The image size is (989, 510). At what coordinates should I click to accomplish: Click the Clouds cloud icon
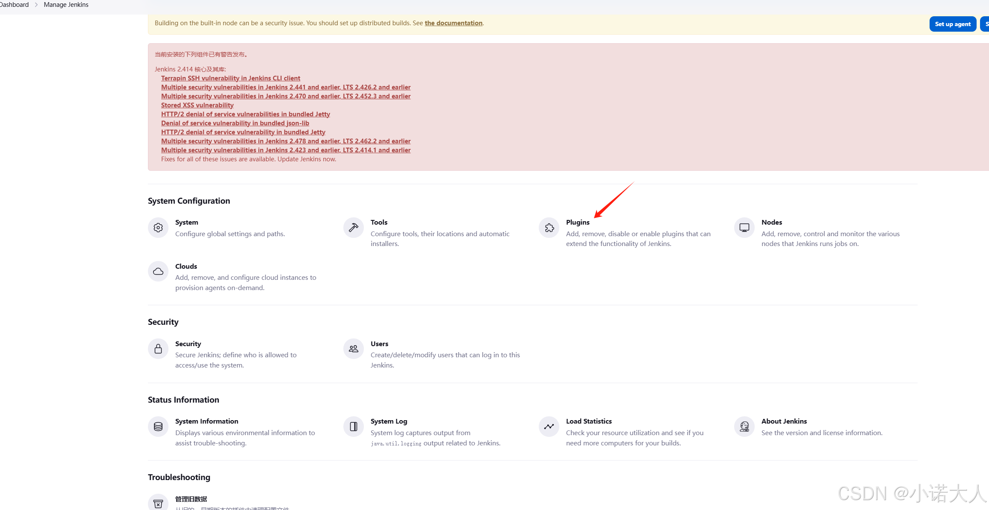(x=158, y=271)
